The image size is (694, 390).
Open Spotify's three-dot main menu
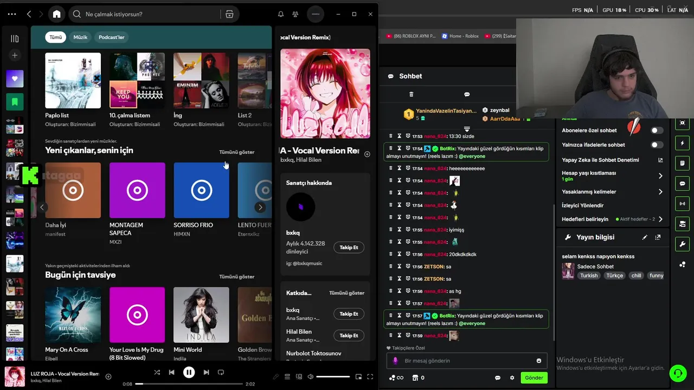(x=12, y=14)
